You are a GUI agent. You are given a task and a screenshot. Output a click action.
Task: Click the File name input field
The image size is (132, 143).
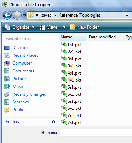(96, 133)
